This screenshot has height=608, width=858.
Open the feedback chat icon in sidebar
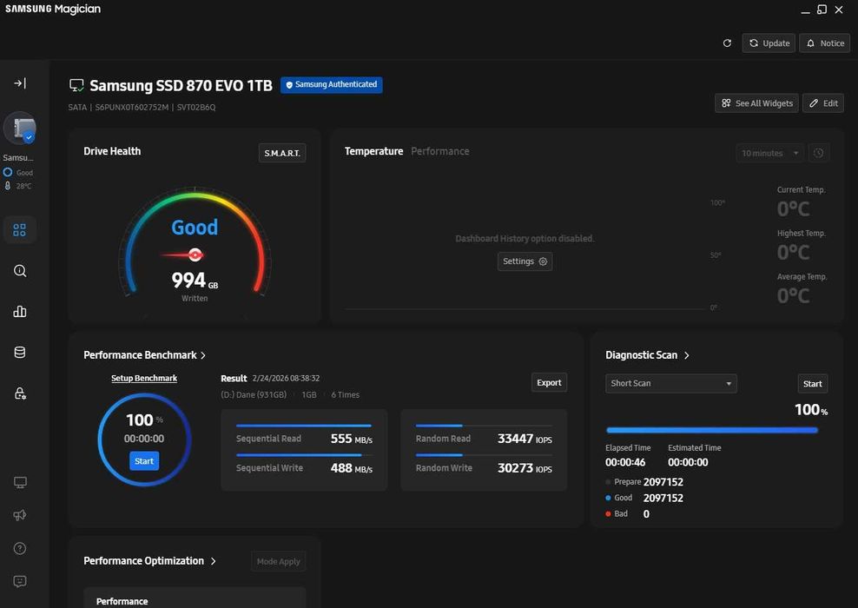(x=20, y=581)
